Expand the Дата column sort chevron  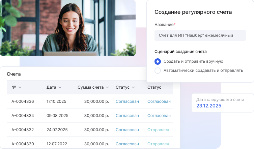point(60,88)
